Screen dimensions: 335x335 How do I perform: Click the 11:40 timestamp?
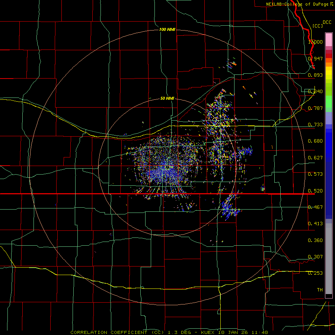point(260,332)
